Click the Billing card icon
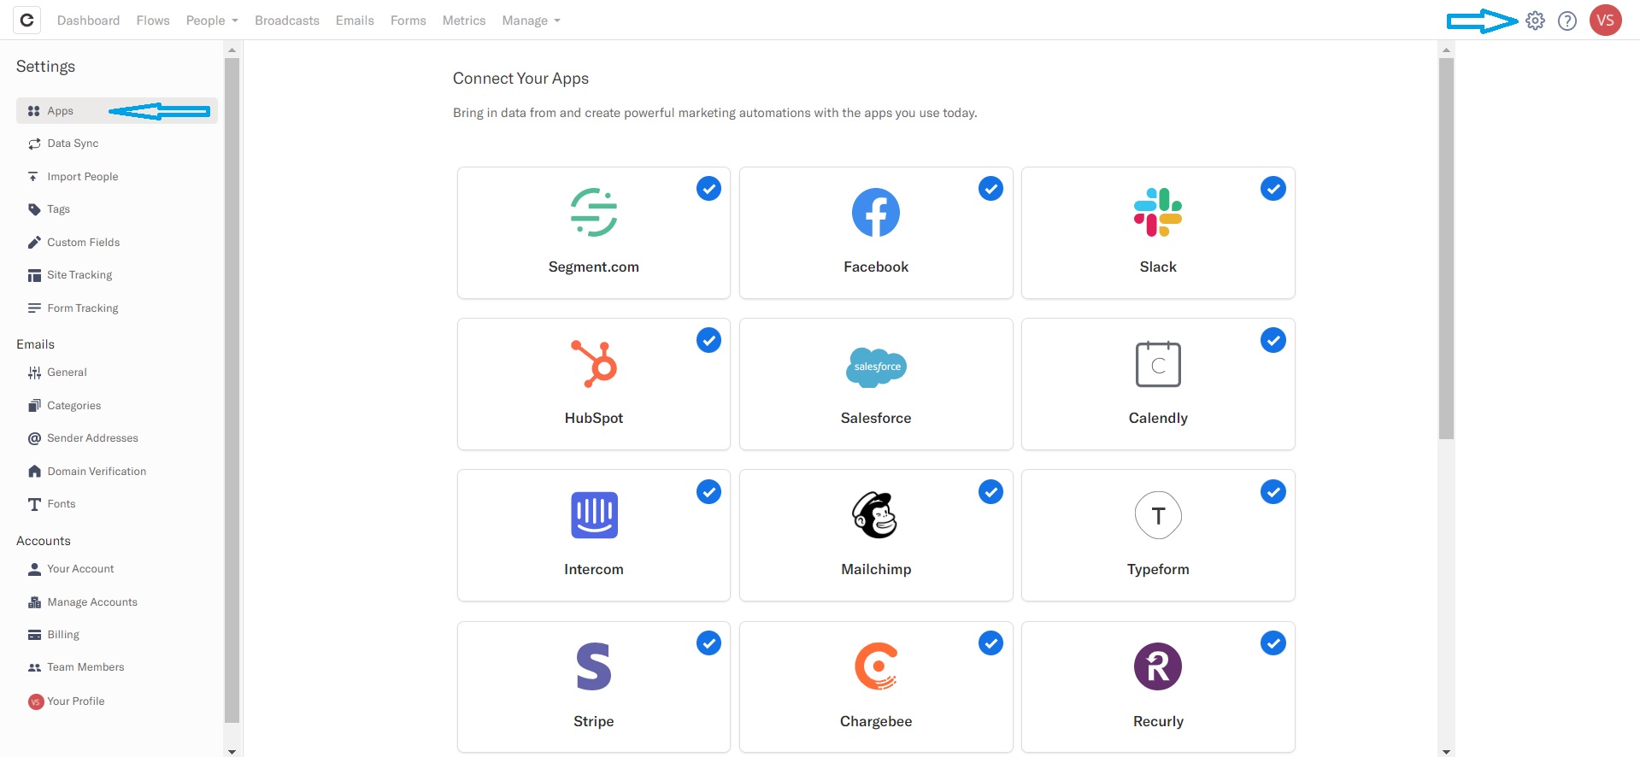 point(34,635)
